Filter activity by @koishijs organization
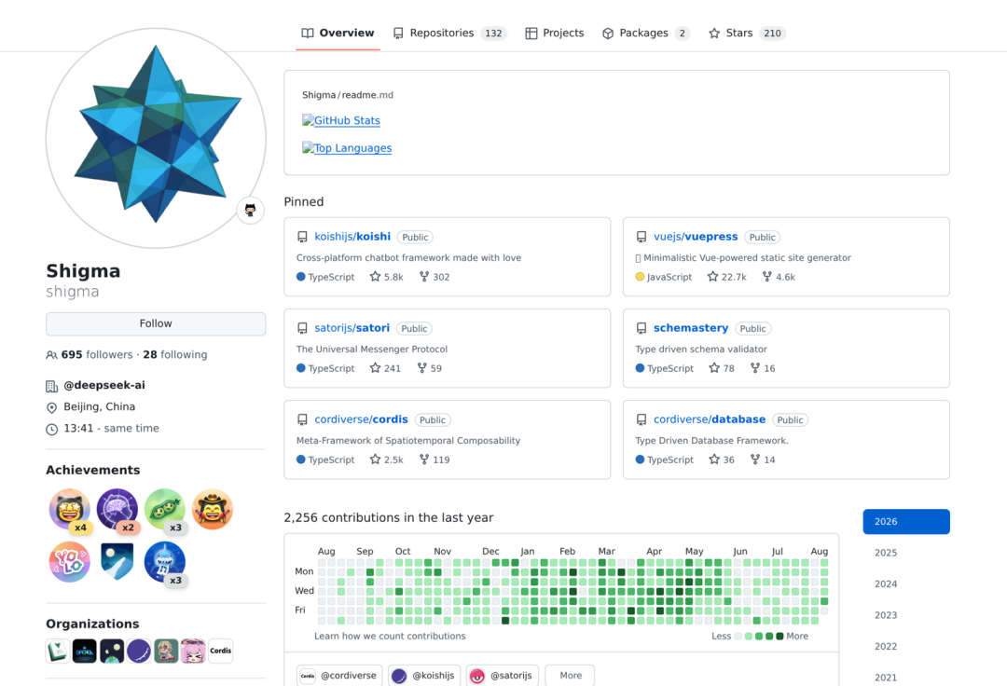The height and width of the screenshot is (686, 1007). pyautogui.click(x=424, y=675)
